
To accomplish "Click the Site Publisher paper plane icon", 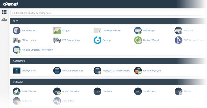I will pos(16,91).
